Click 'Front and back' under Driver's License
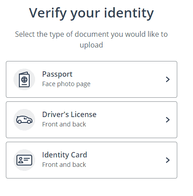Viewport: 193px width, 196px height. 64,124
